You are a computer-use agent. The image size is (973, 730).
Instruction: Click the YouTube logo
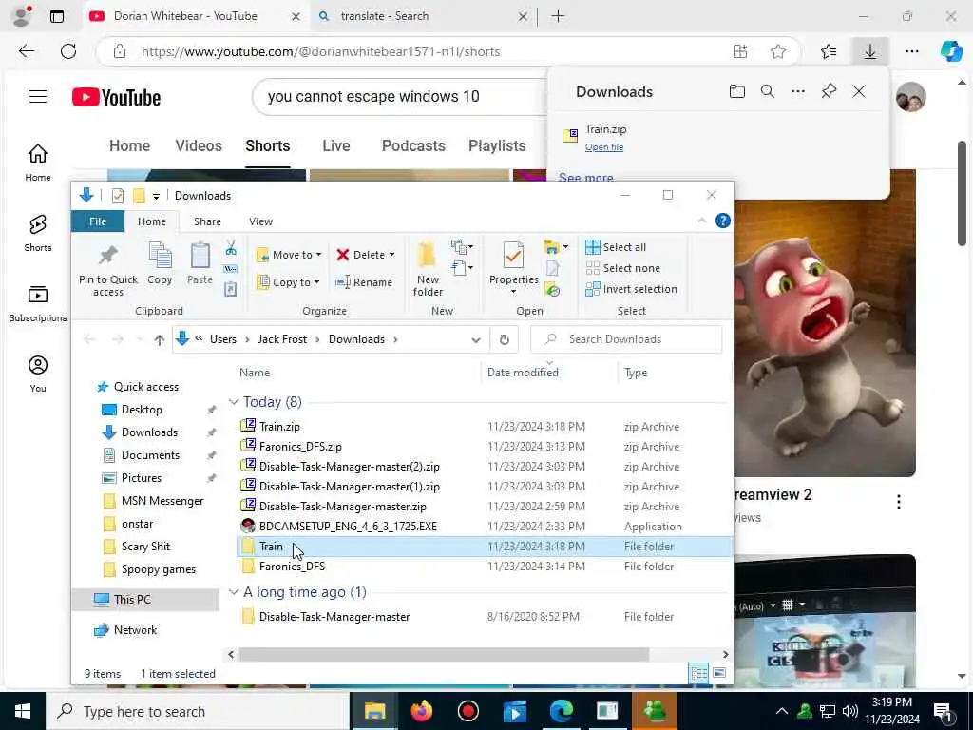tap(116, 98)
